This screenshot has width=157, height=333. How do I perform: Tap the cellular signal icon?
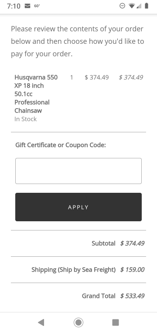click(139, 6)
